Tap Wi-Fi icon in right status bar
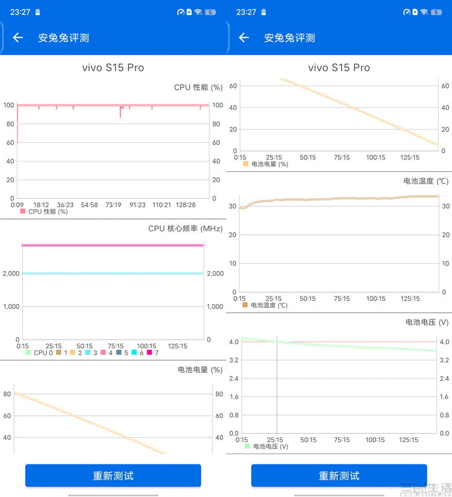452x497 pixels. point(424,12)
